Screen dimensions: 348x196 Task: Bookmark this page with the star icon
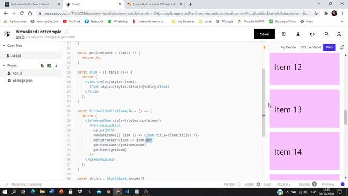(315, 13)
